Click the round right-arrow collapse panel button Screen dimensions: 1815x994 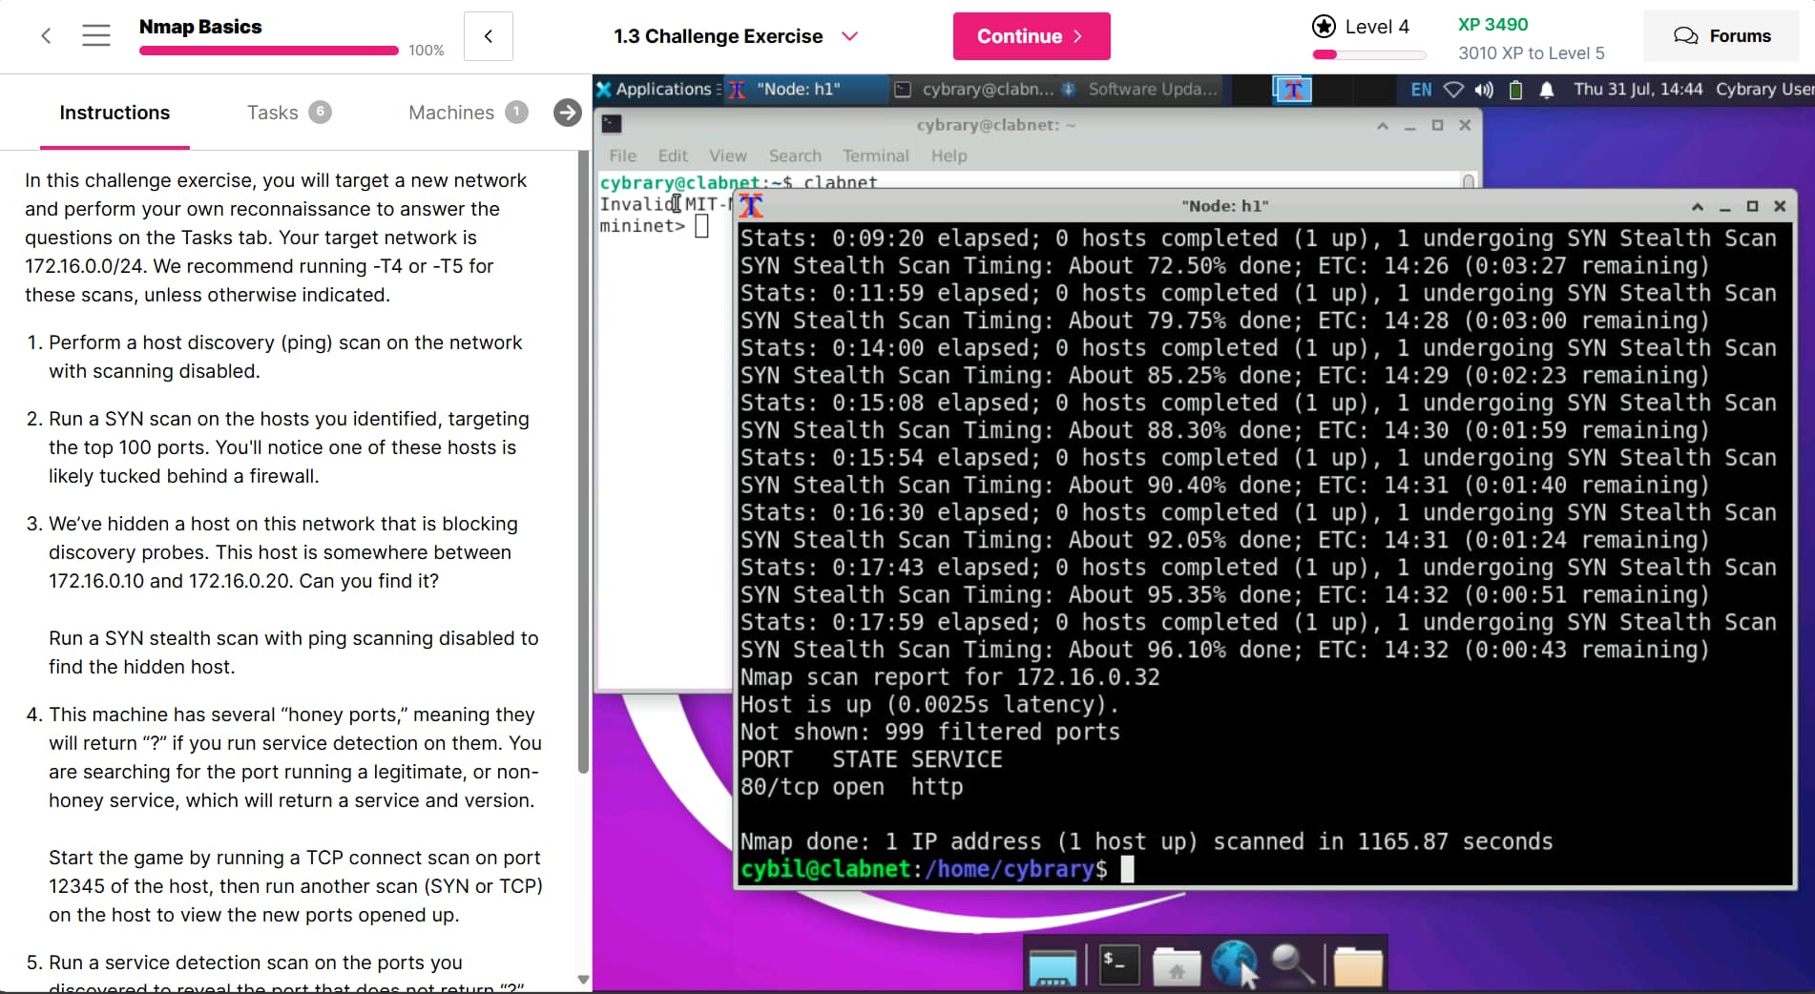[x=567, y=113]
